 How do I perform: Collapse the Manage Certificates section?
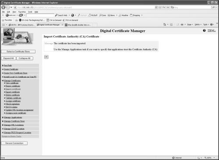[x=3, y=80]
